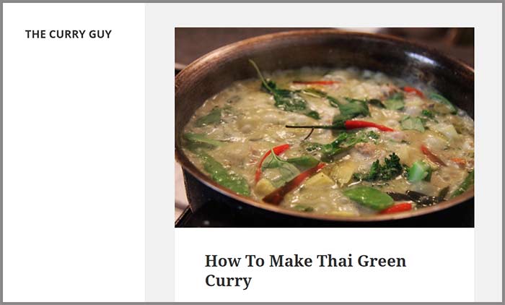This screenshot has height=305, width=505.
Task: Click the broccoli floret in the curry photo
Action: pyautogui.click(x=383, y=169)
